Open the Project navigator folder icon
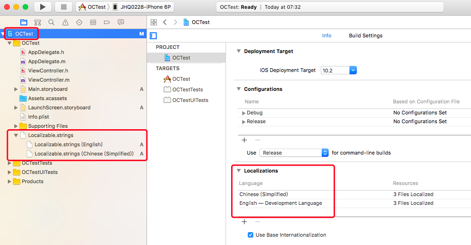471x245 pixels. pos(24,22)
